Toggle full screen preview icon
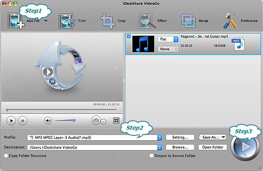The height and width of the screenshot is (171, 263). click(116, 120)
